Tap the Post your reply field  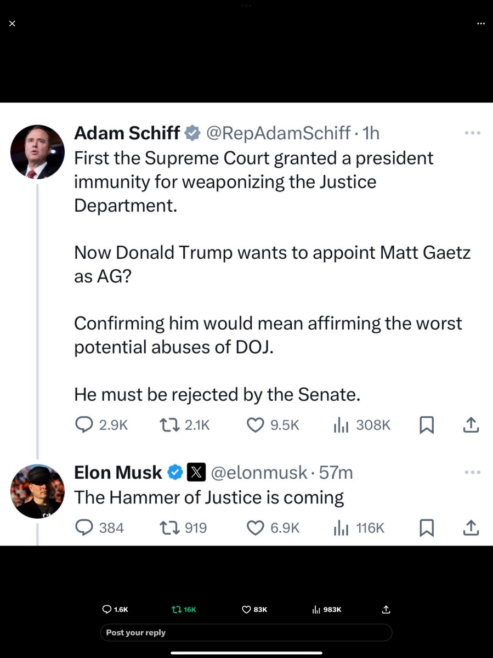point(246,632)
